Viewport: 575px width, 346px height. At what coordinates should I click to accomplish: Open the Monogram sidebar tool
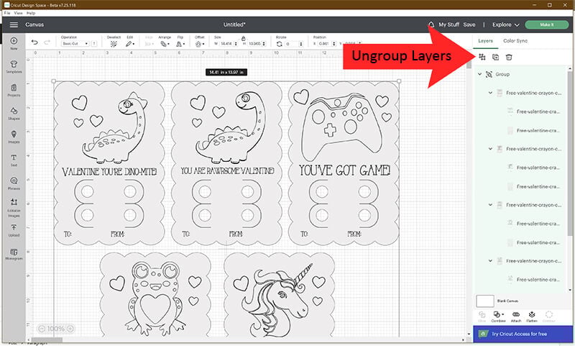[14, 254]
